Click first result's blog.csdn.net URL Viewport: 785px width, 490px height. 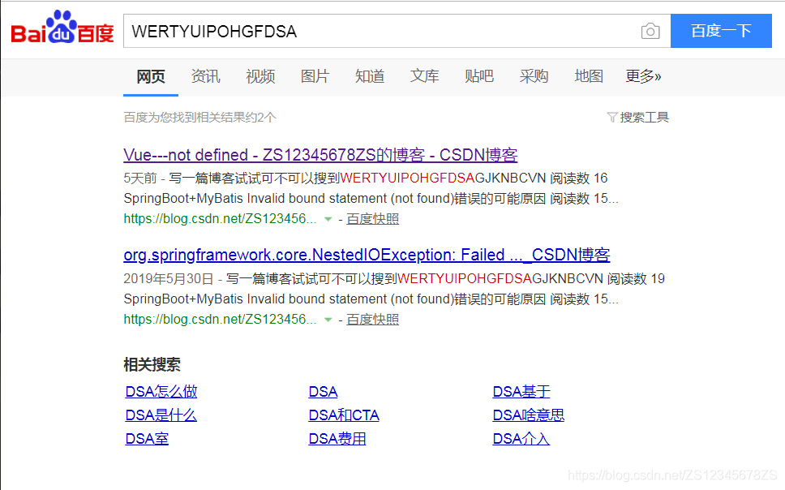tap(221, 219)
